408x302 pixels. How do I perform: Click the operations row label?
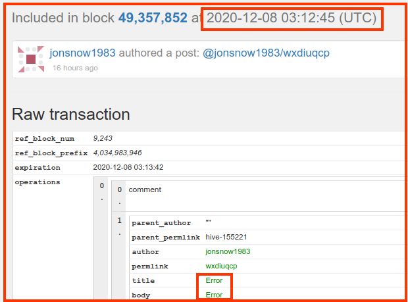coord(38,182)
